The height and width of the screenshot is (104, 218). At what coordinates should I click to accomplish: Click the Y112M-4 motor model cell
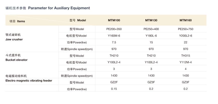(x=186, y=62)
